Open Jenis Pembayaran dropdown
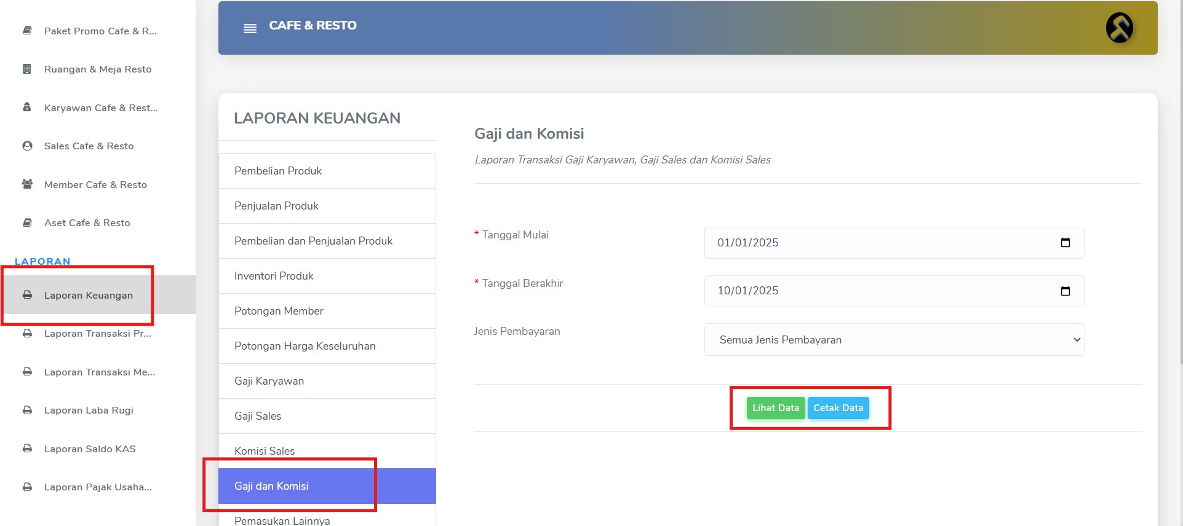1183x526 pixels. (894, 340)
